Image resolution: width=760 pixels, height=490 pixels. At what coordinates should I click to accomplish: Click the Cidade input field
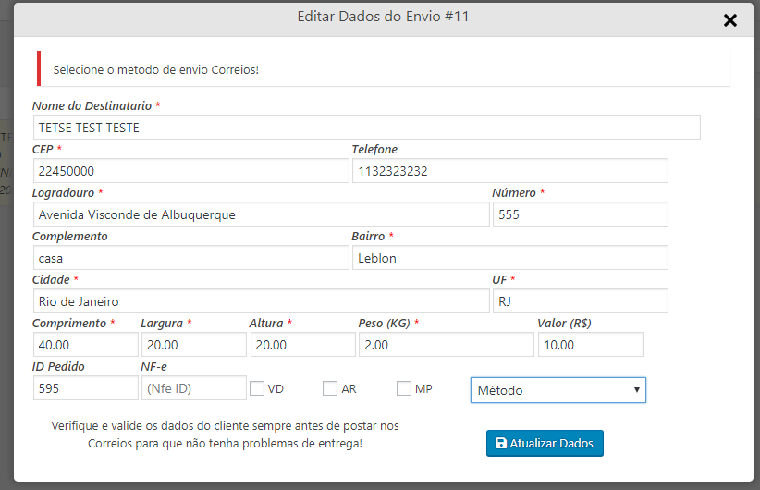261,301
